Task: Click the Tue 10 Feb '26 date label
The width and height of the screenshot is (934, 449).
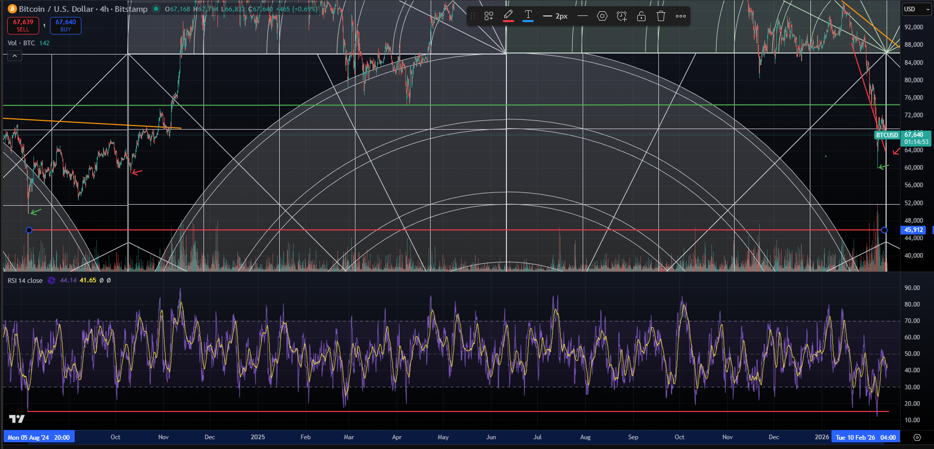Action: click(865, 437)
